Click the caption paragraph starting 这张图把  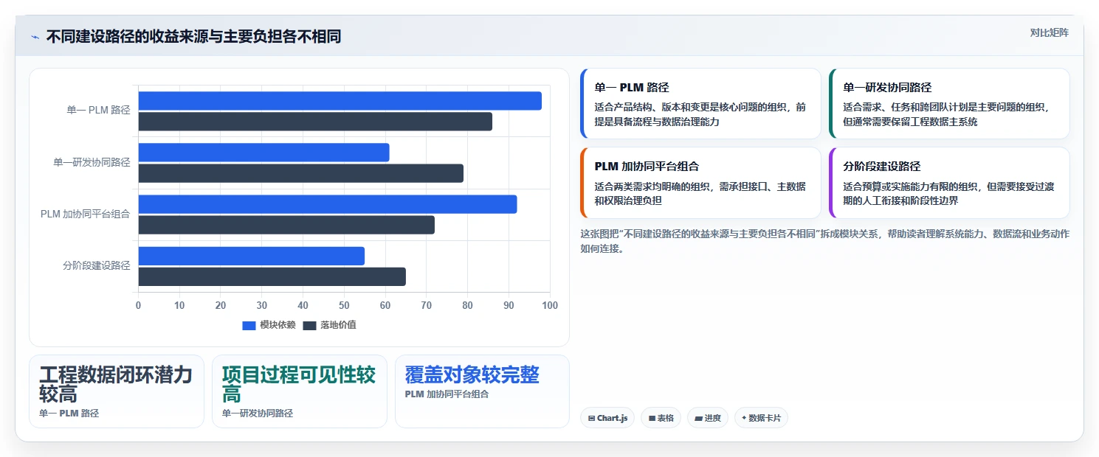point(825,241)
